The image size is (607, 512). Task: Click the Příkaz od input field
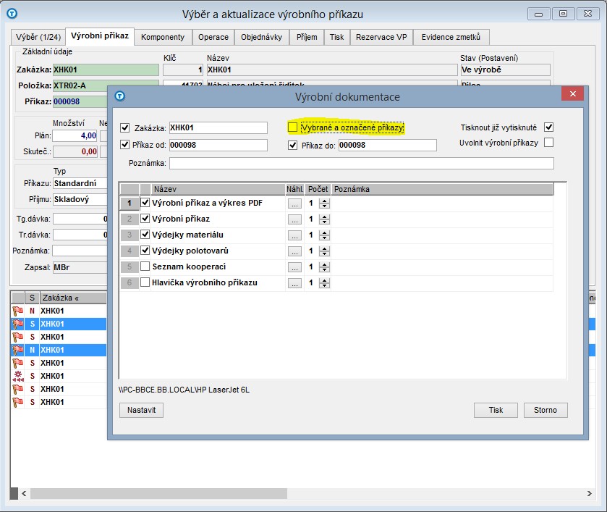(218, 145)
